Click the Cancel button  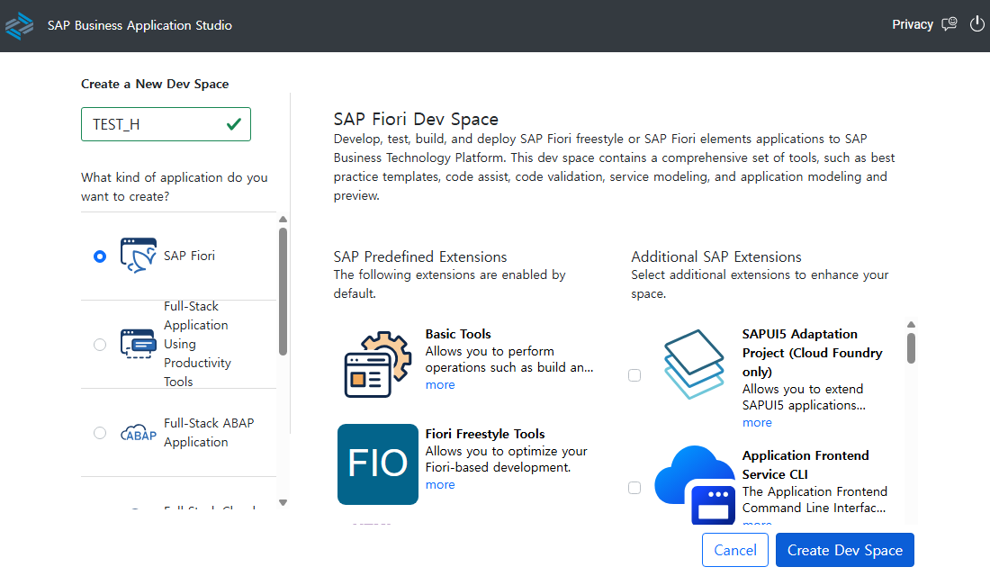(735, 550)
